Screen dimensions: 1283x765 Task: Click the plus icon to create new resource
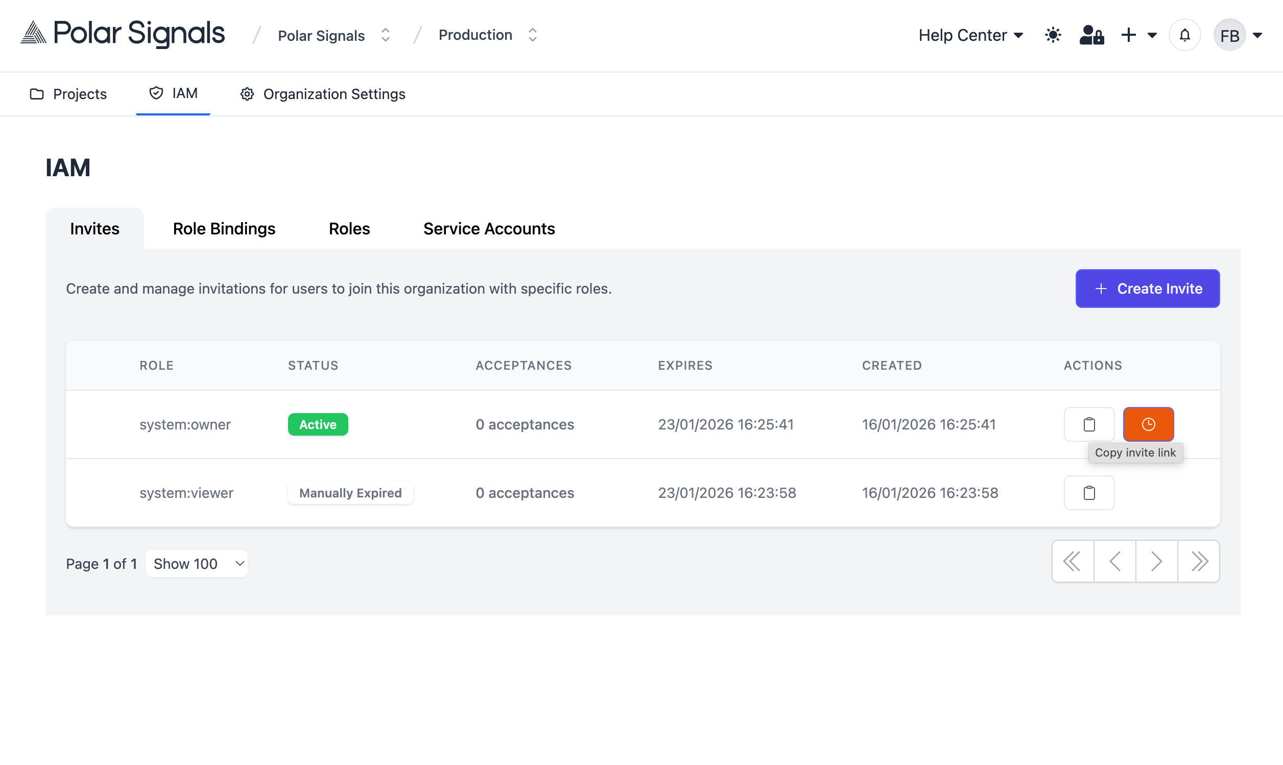point(1128,35)
